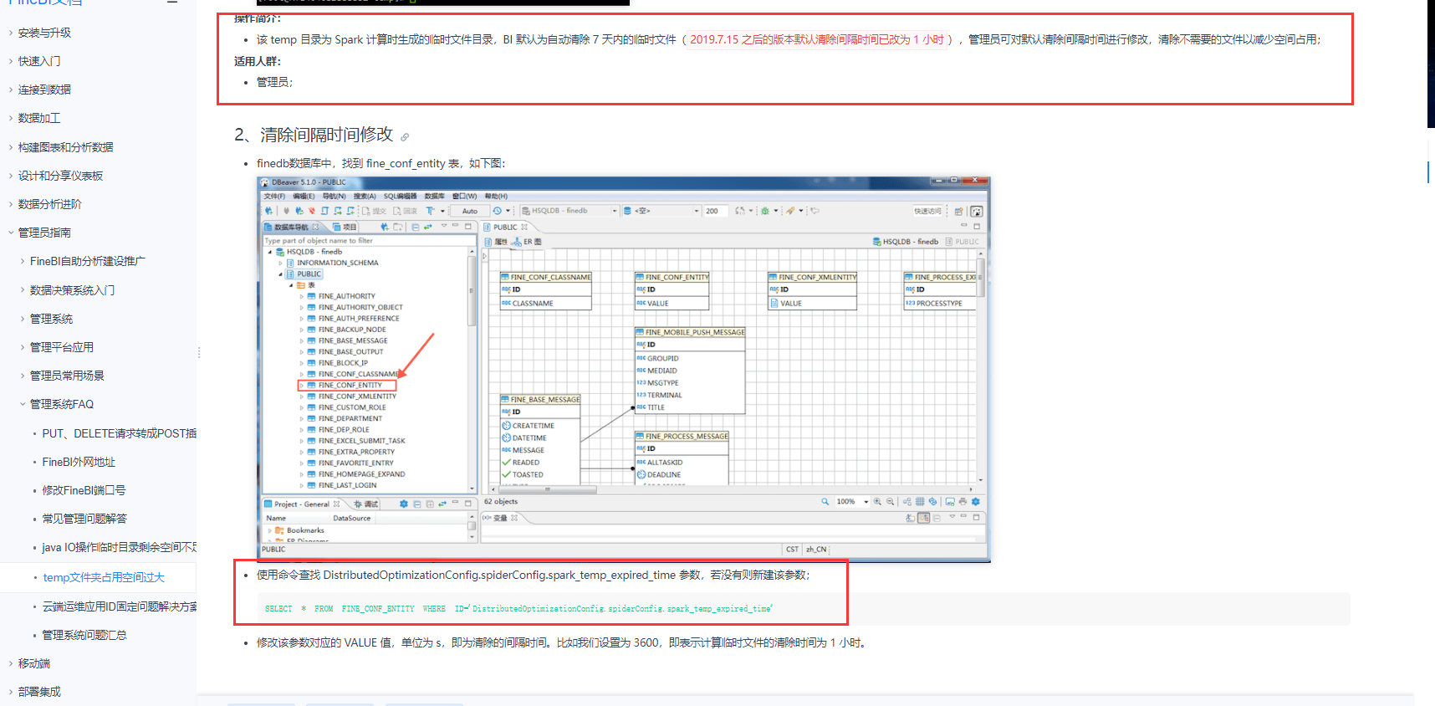
Task: Expand the 安装与升级 section chevron
Action: (x=10, y=33)
